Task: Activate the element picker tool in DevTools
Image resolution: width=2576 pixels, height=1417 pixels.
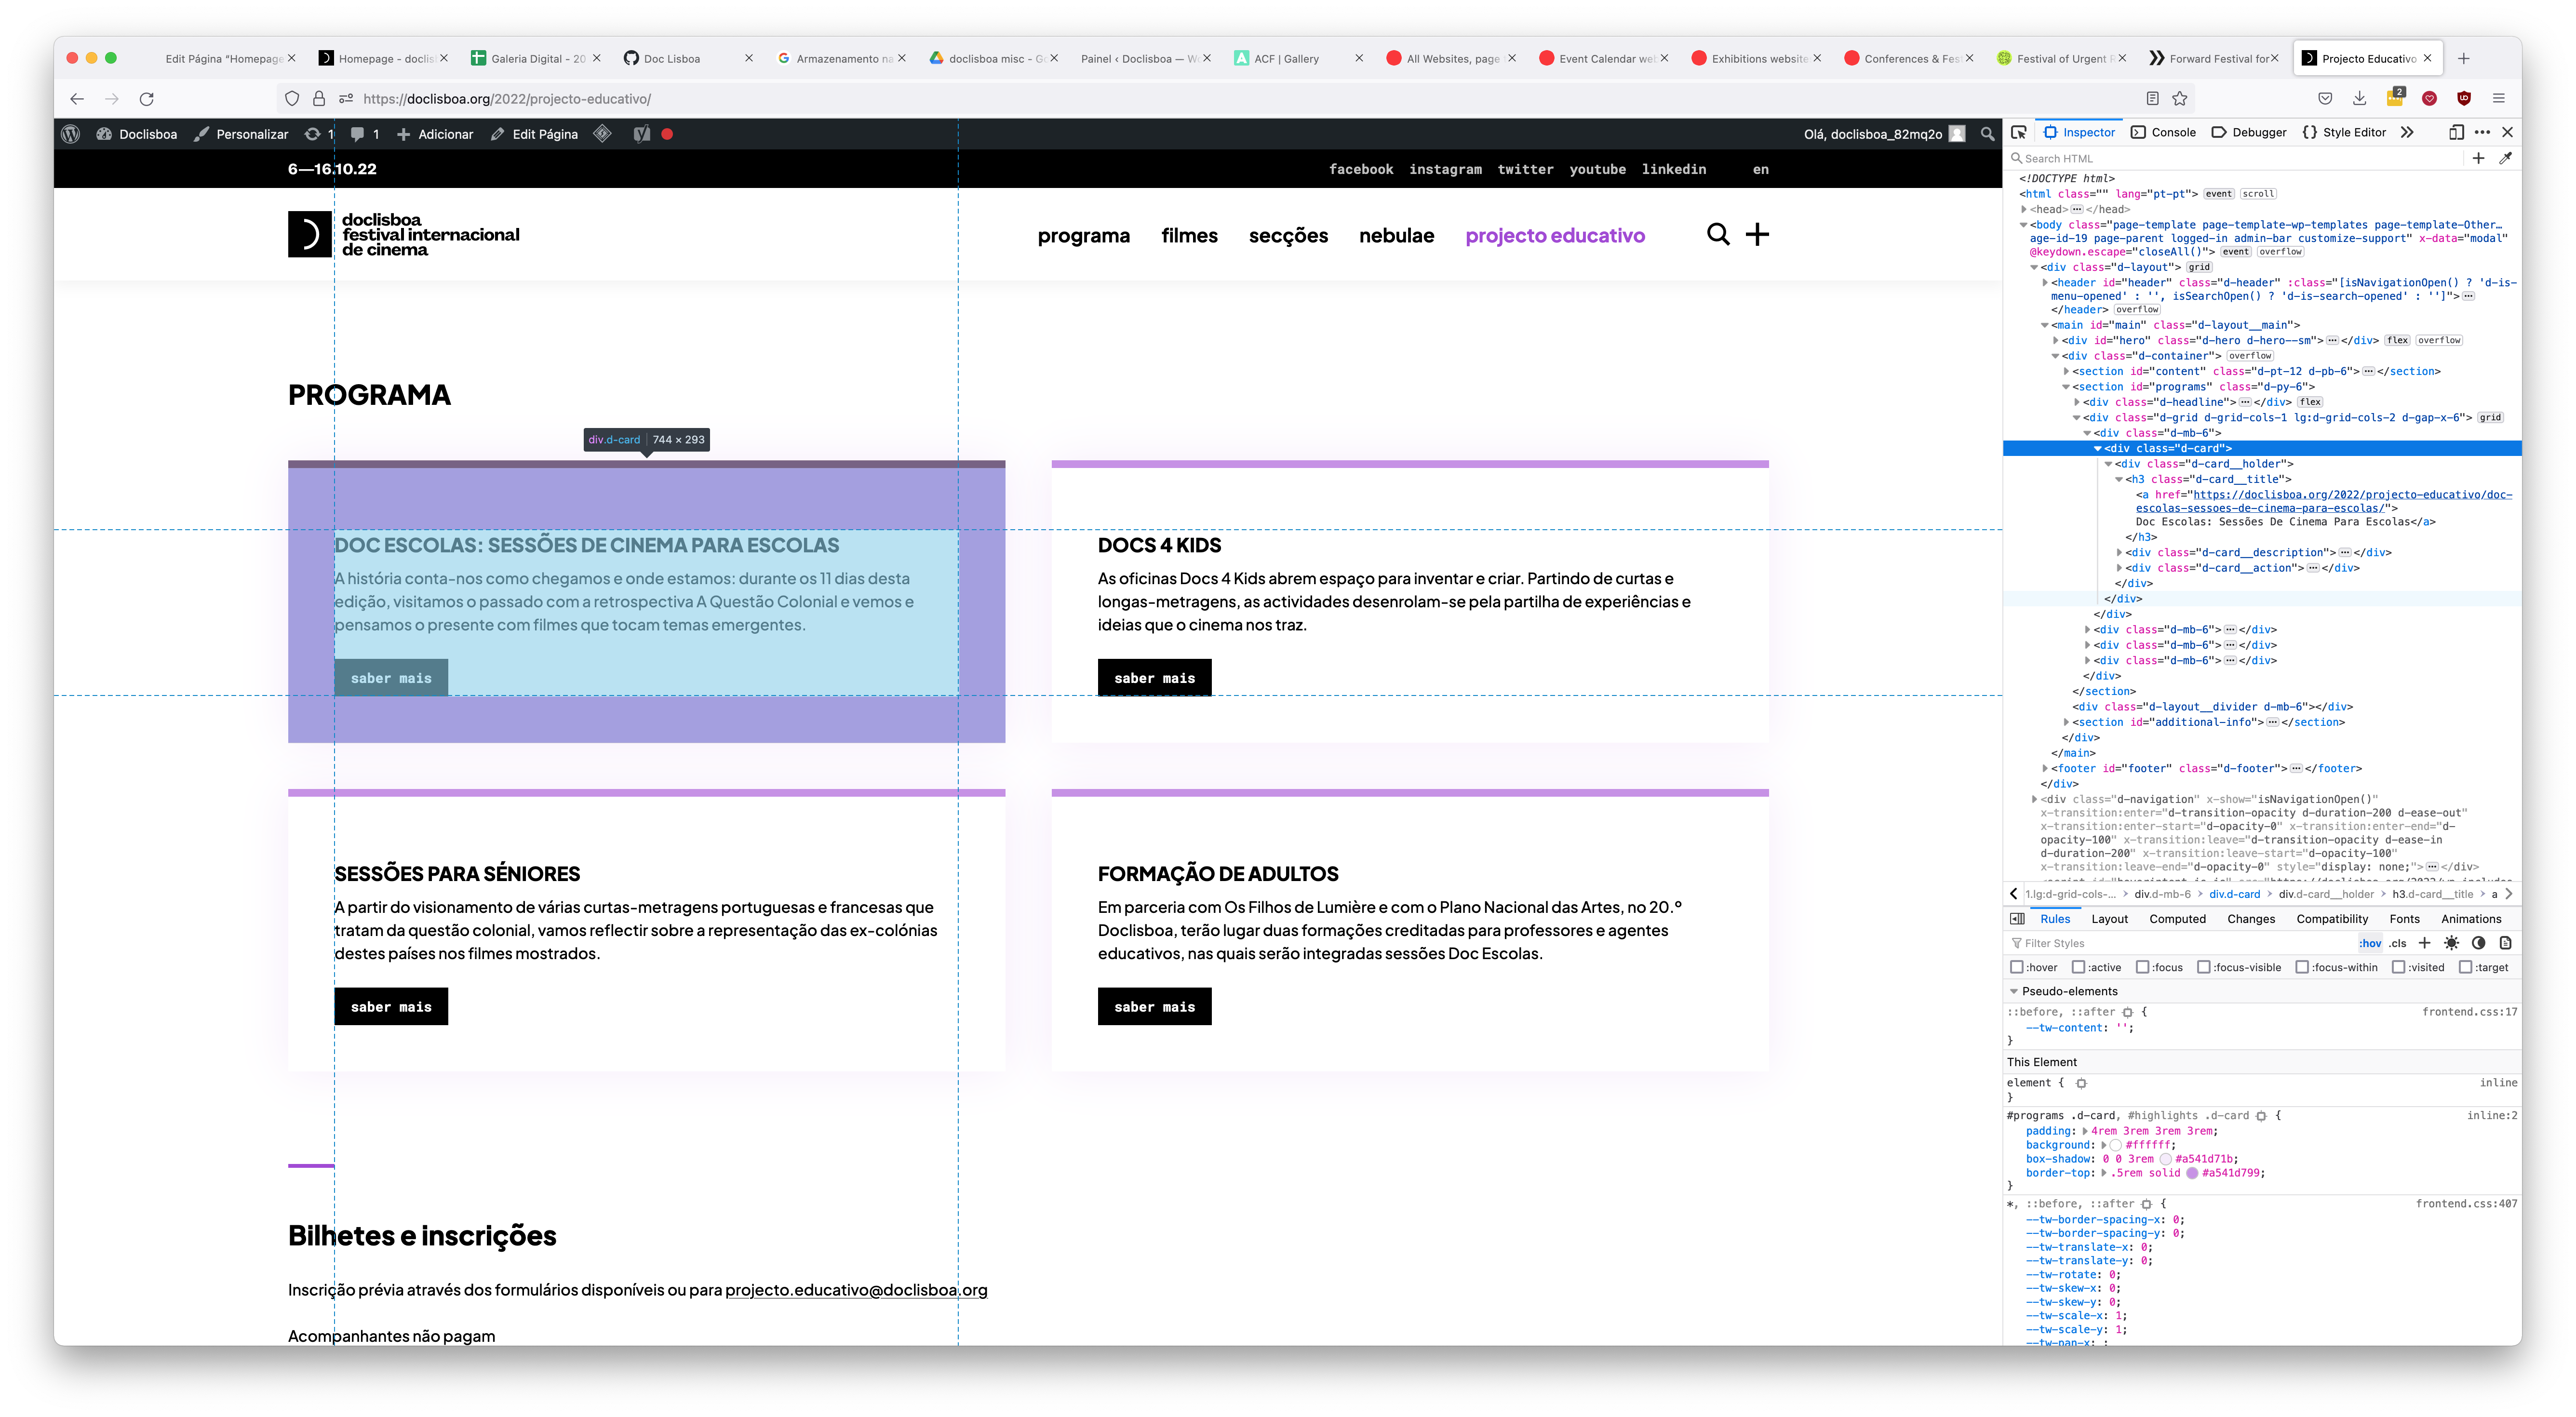Action: click(x=2019, y=132)
